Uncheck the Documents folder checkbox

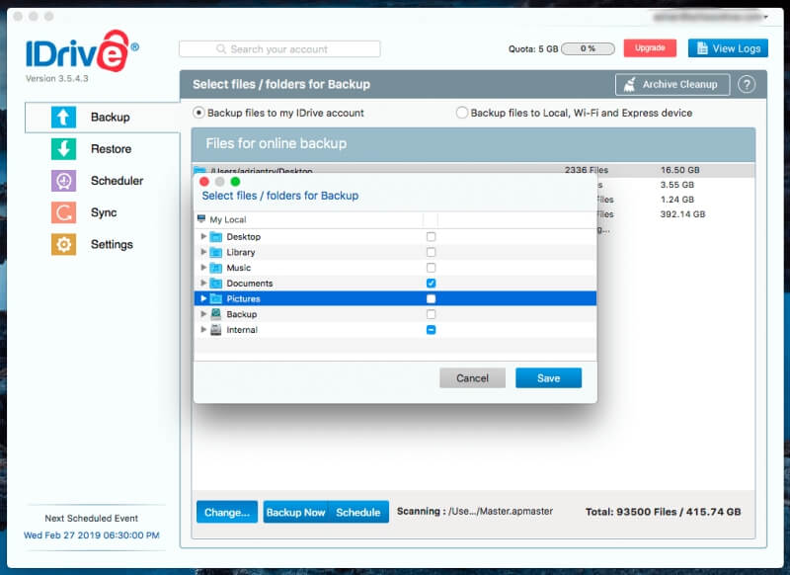click(x=431, y=284)
